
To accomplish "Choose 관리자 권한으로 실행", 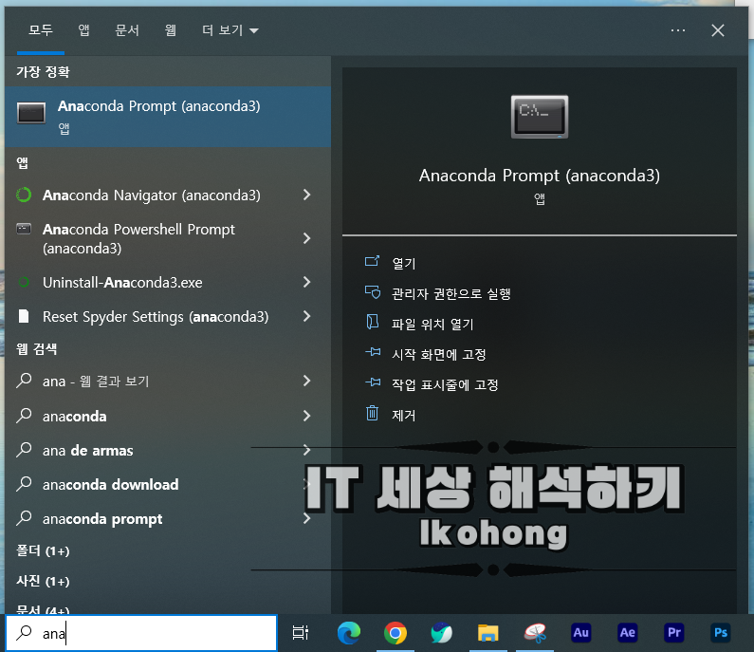I will pos(451,293).
